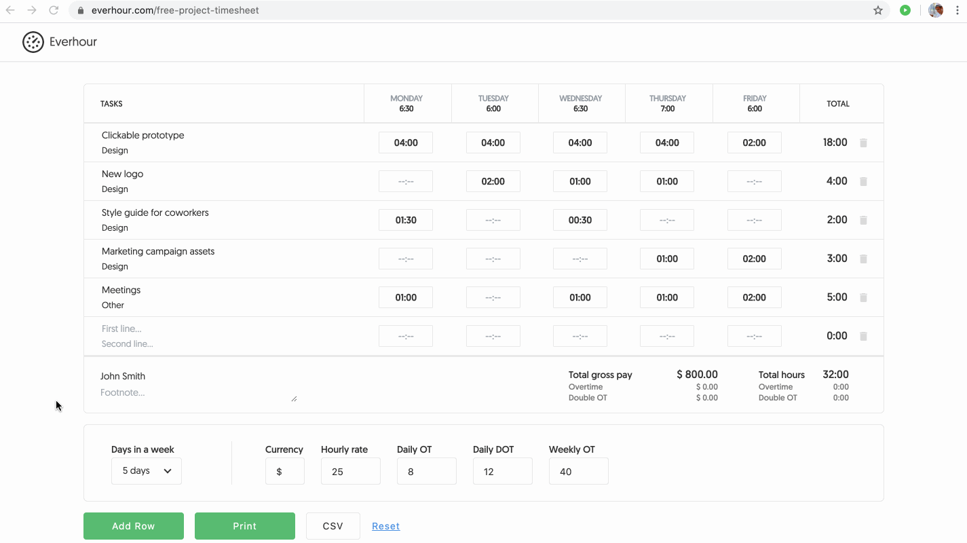Reload the page
This screenshot has height=543, width=967.
tap(53, 10)
